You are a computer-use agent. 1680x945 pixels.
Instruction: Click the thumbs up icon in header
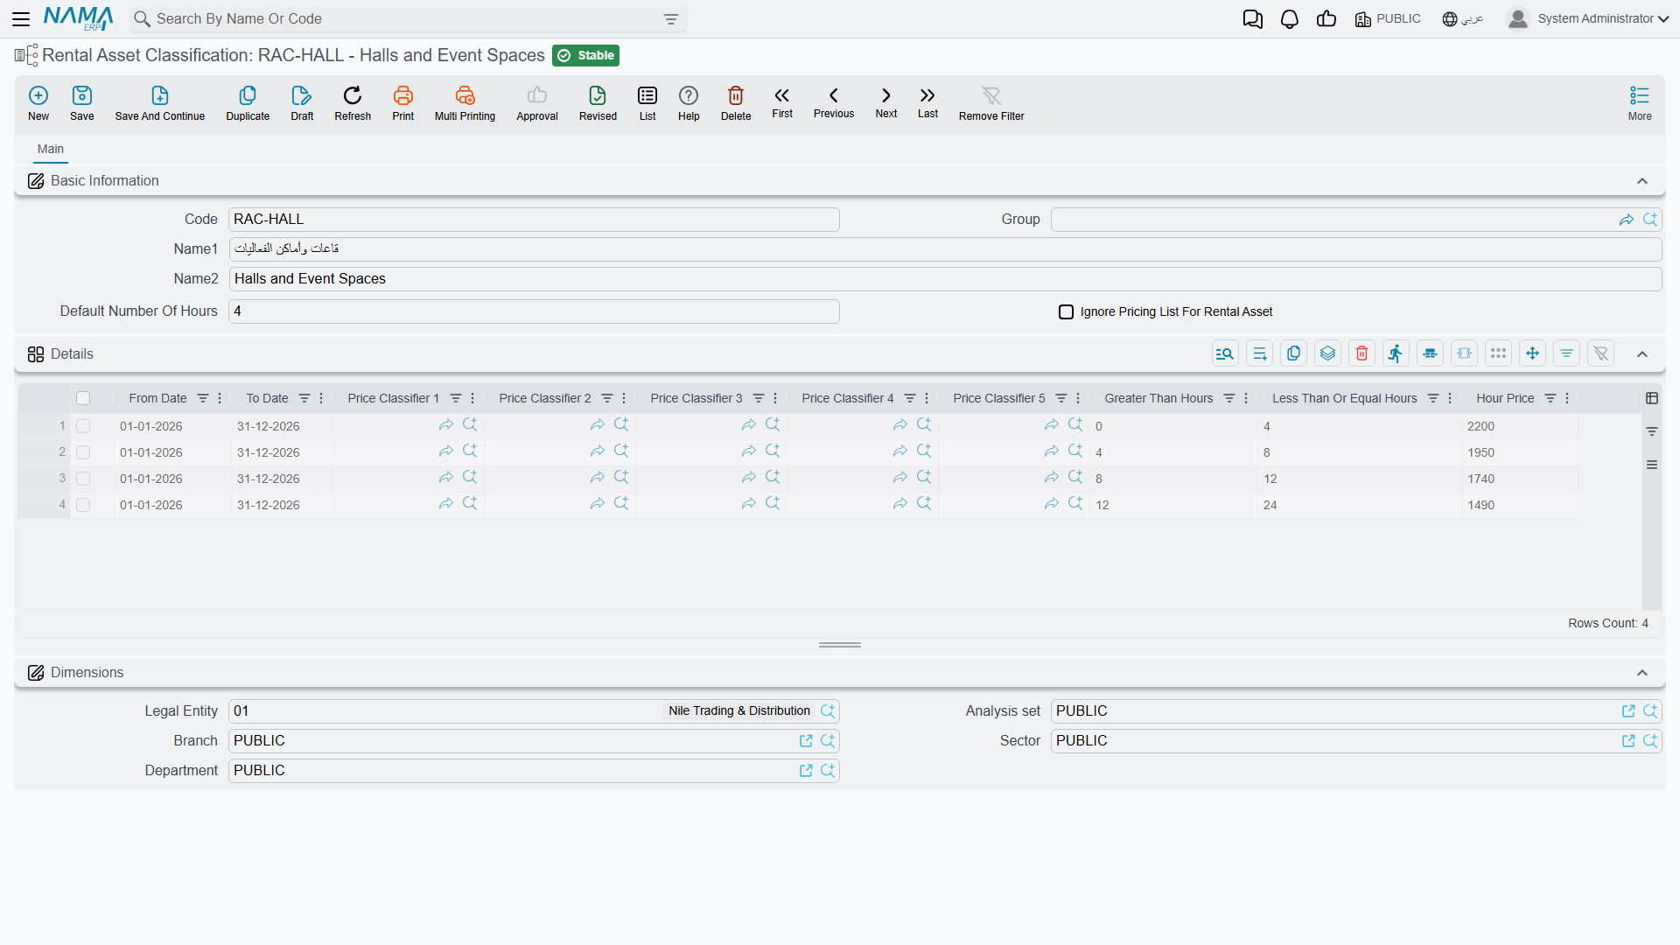coord(1326,19)
